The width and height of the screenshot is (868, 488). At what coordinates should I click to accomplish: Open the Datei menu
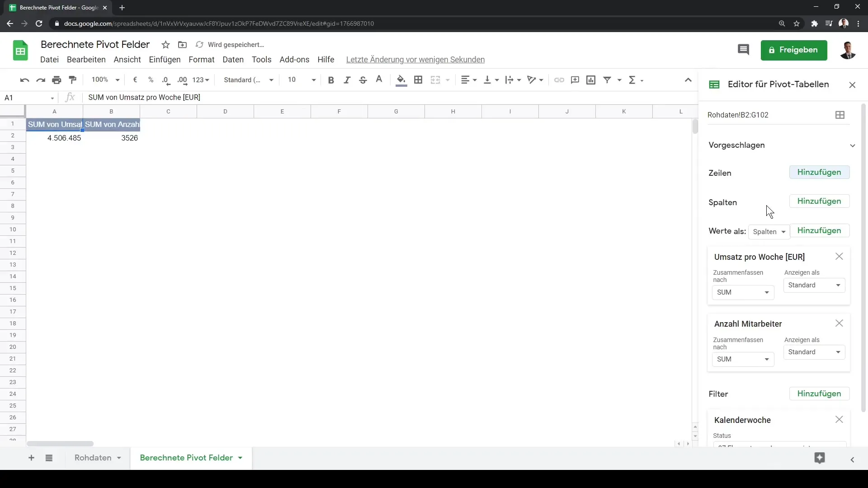[x=50, y=60]
